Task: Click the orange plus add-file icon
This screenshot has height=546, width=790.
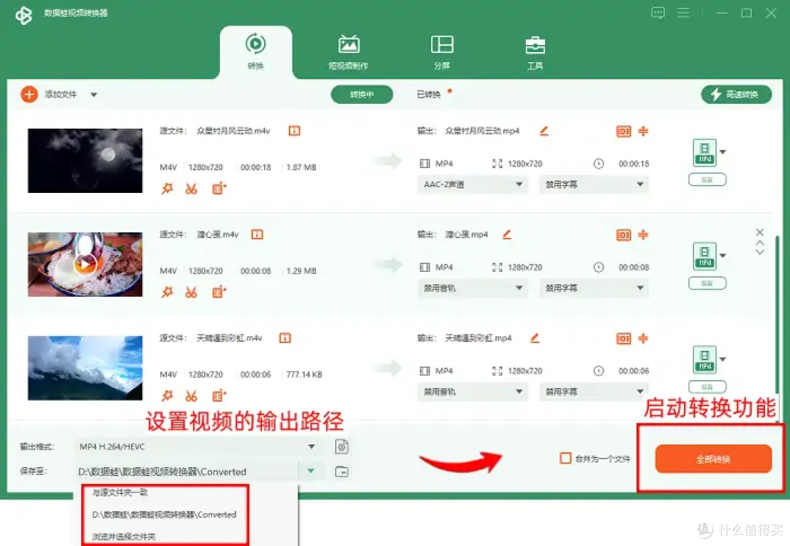Action: click(x=29, y=94)
